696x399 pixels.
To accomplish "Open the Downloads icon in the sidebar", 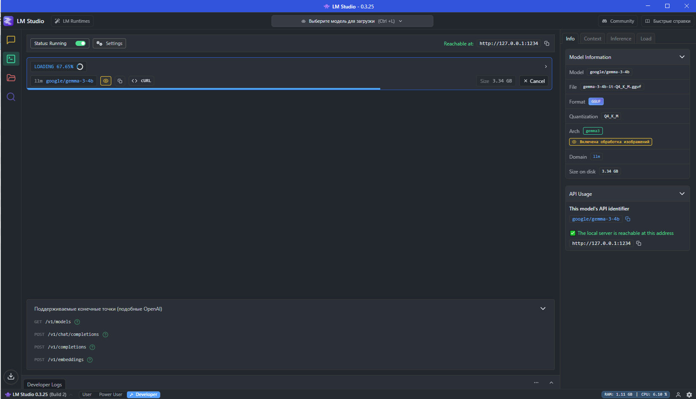I will [11, 376].
